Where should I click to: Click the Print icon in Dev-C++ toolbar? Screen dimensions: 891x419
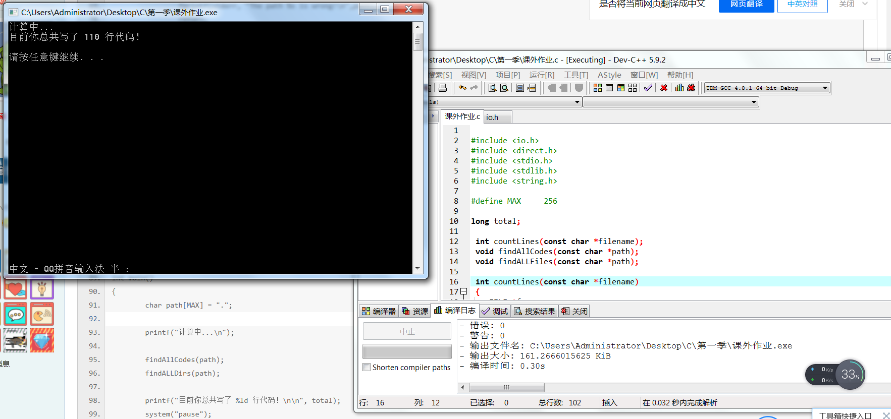443,88
